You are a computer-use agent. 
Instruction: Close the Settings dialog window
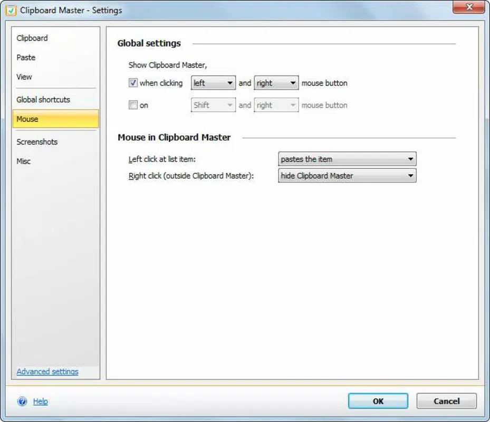click(468, 7)
